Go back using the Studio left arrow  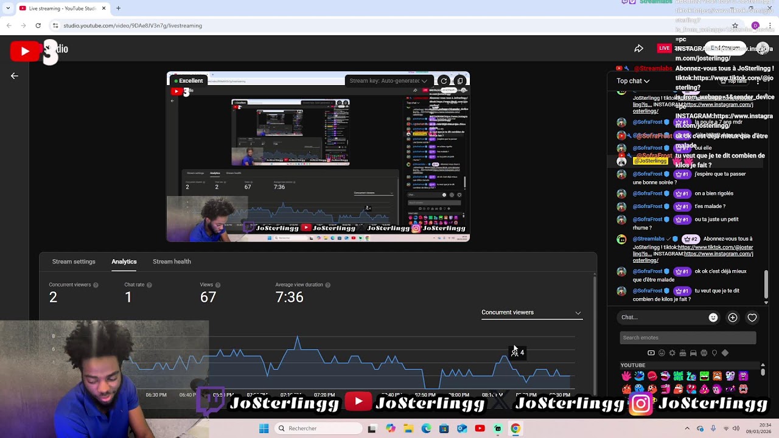click(15, 76)
